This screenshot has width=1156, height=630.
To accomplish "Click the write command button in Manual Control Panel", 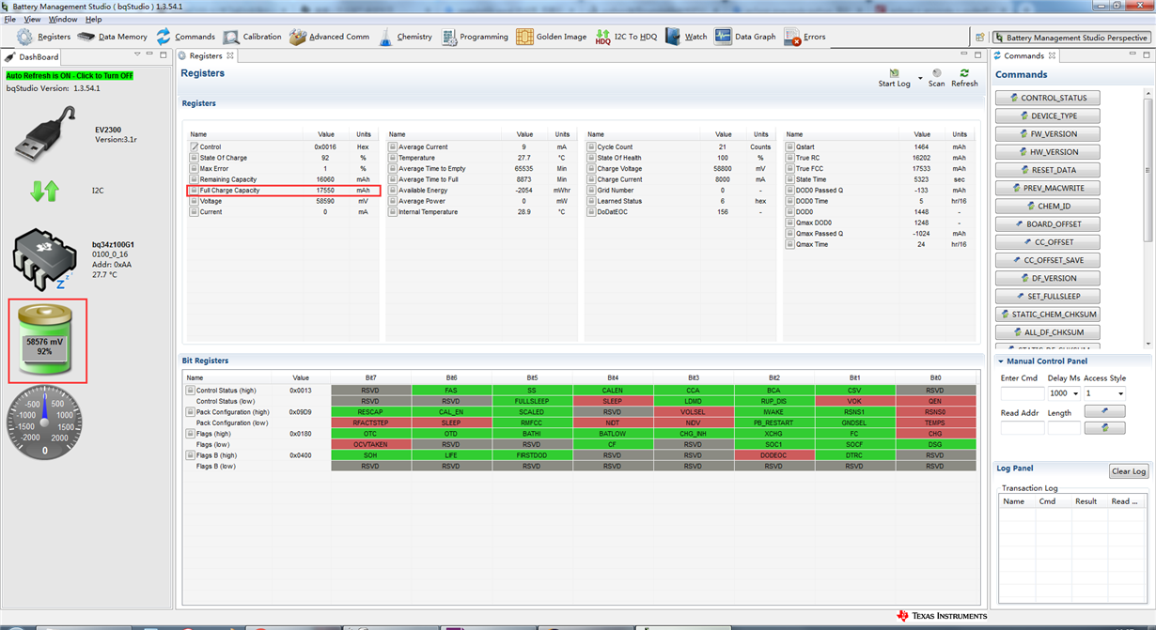I will pyautogui.click(x=1104, y=410).
